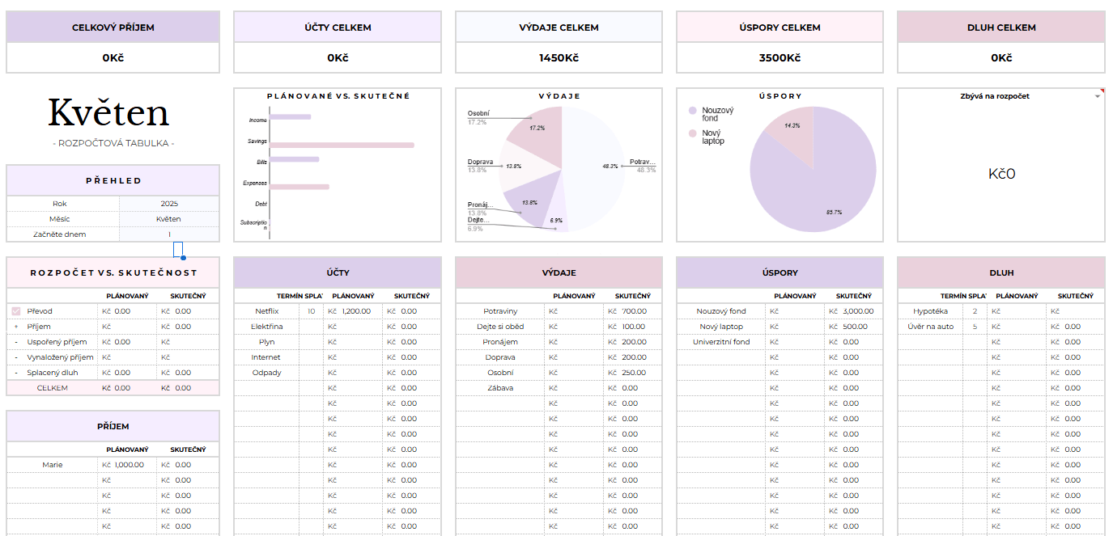
Task: Select the Savings bar in the bar chart
Action: 341,146
